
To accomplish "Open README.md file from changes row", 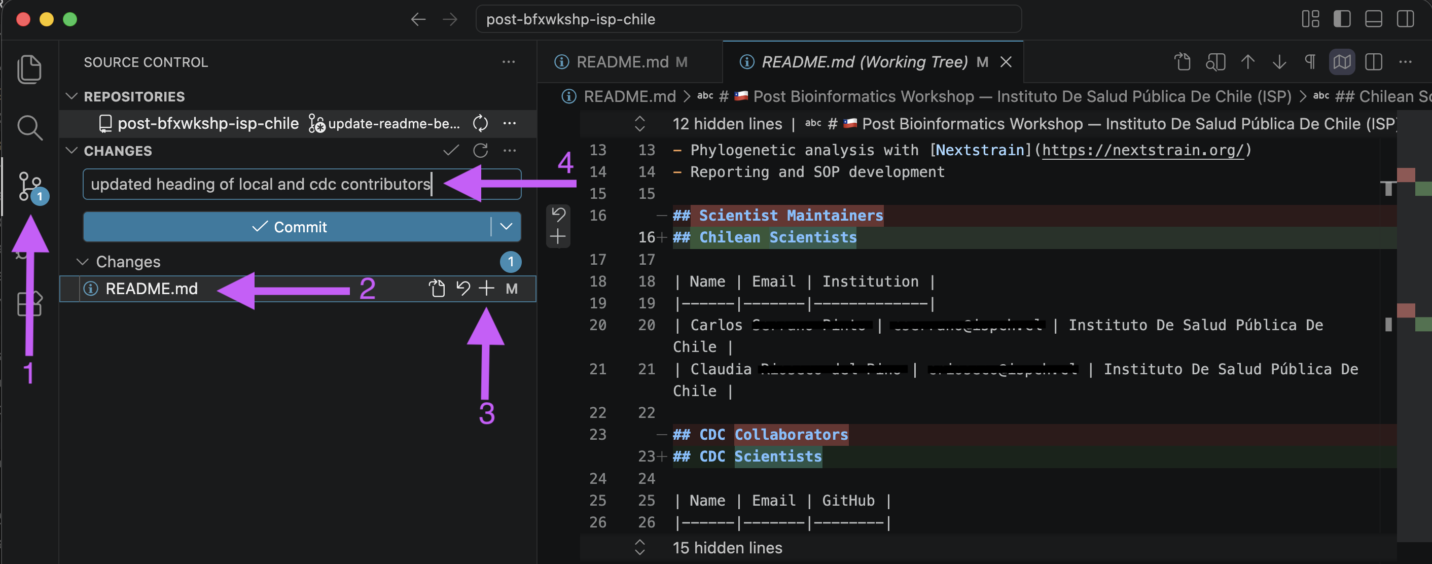I will point(438,288).
